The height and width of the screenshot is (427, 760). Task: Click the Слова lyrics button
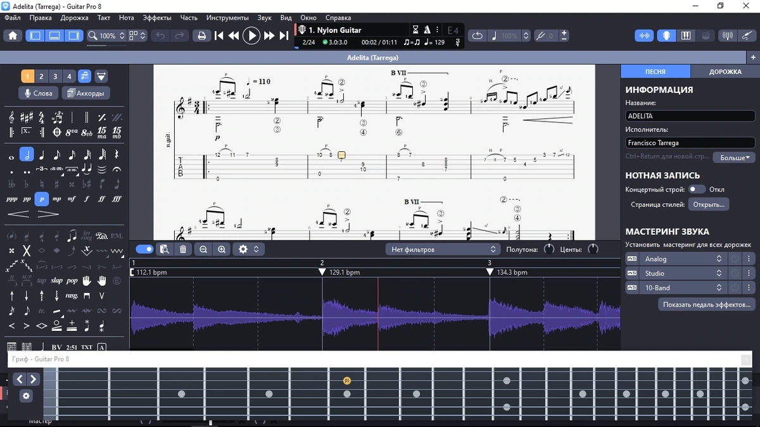pos(38,93)
